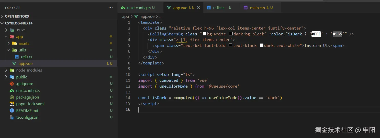Click 'isDark' in the const declaration
380x138 pixels.
click(x=159, y=98)
